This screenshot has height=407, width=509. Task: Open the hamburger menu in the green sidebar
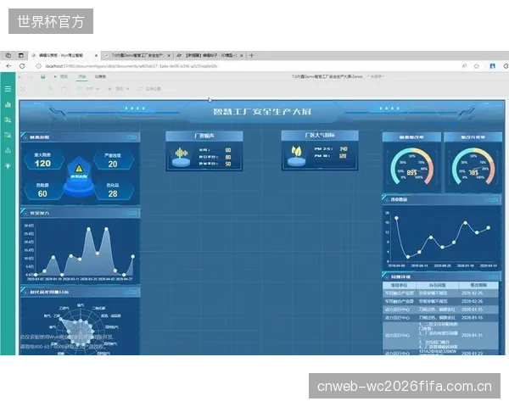(x=8, y=88)
